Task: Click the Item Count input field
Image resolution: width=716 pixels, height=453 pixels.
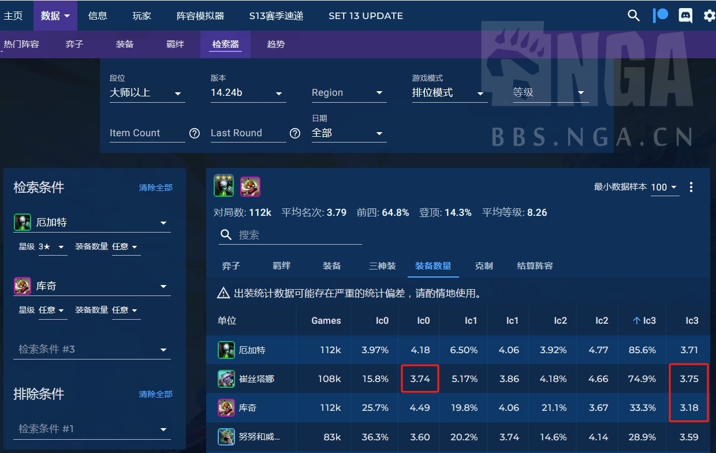Action: coord(147,133)
